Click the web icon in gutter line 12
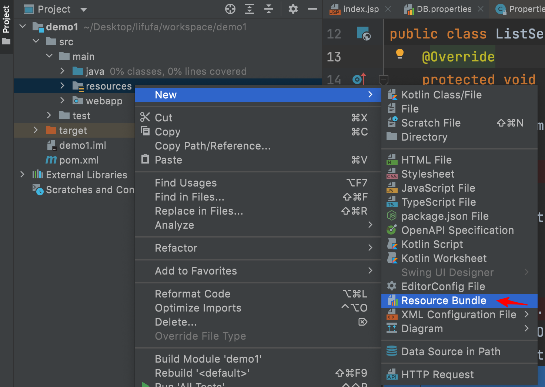 coord(364,34)
